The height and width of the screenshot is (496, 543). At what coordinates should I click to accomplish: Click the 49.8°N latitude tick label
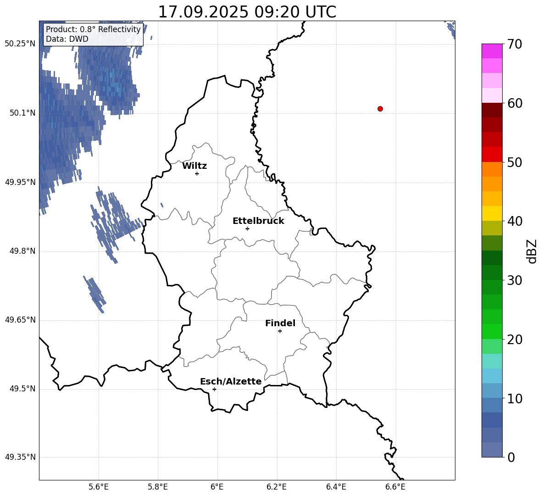[x=22, y=251]
